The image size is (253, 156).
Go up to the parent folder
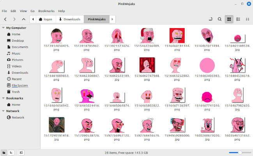coord(24,19)
